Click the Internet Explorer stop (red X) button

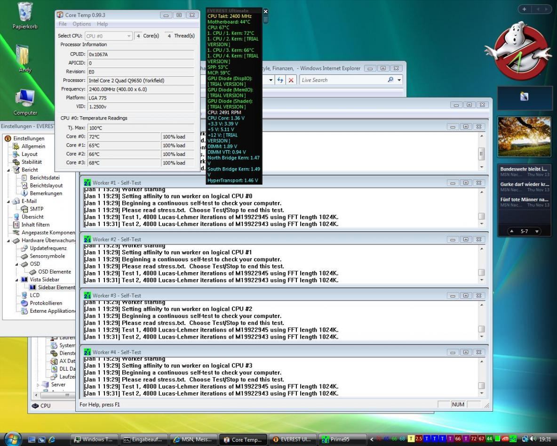(x=291, y=80)
